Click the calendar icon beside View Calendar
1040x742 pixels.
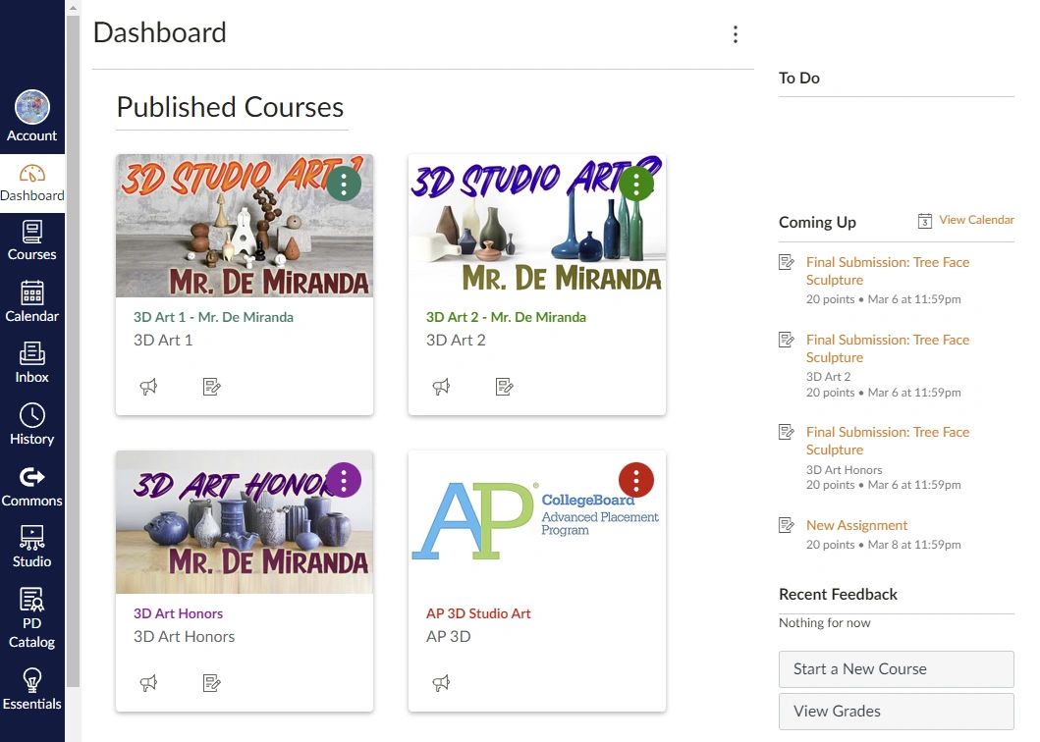pos(924,221)
